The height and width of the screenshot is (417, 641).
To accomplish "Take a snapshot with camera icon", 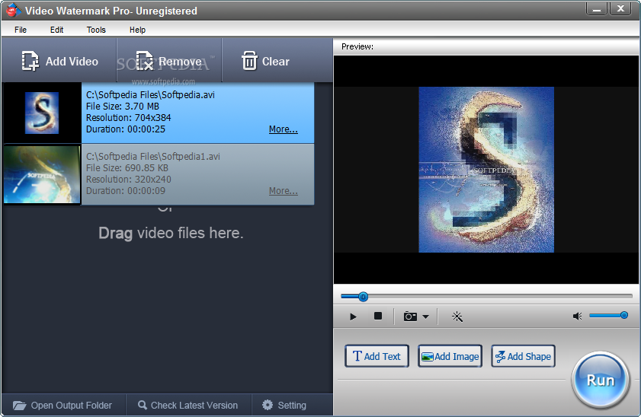I will coord(410,317).
